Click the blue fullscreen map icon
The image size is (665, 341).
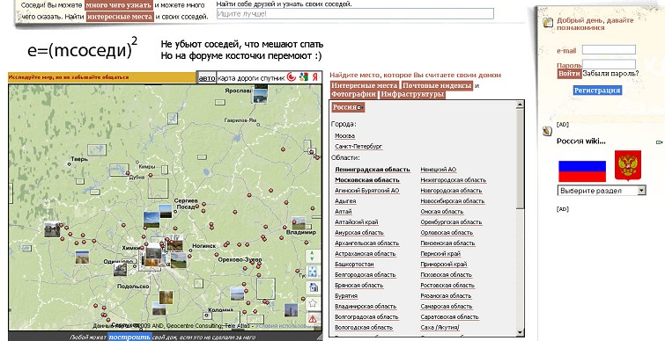[312, 272]
